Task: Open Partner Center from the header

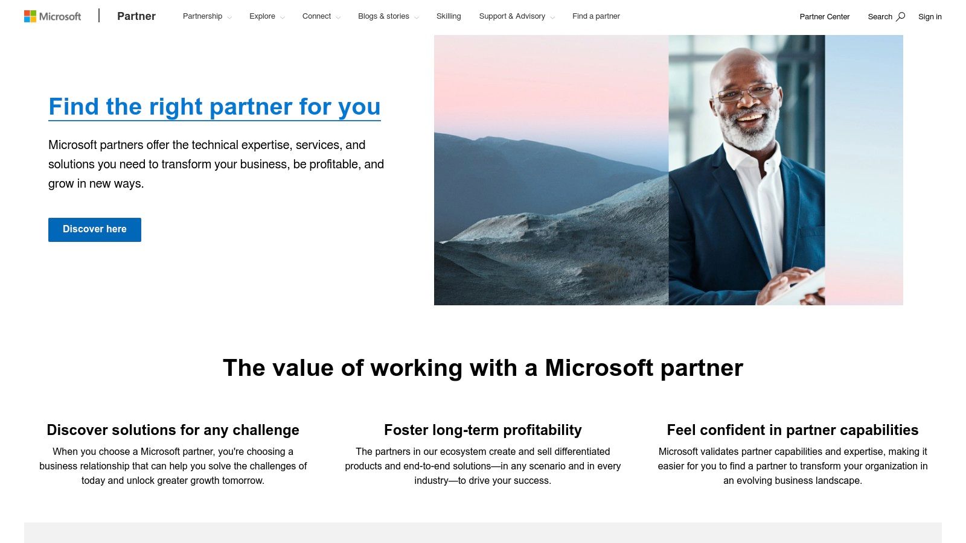Action: point(824,17)
